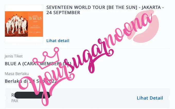This screenshot has width=175, height=109.
Task: Open 'Lihat Detail' on the PAX ticket card
Action: point(150,98)
